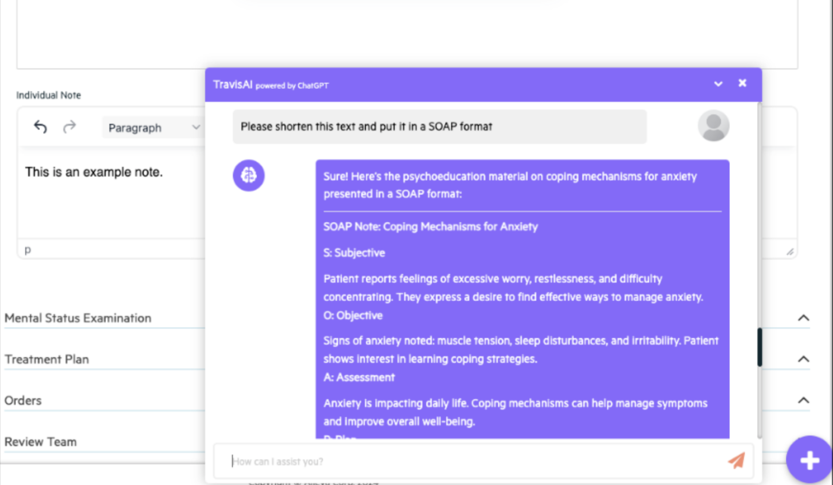Collapse the Mental Status Examination section
This screenshot has width=833, height=485.
pos(803,318)
